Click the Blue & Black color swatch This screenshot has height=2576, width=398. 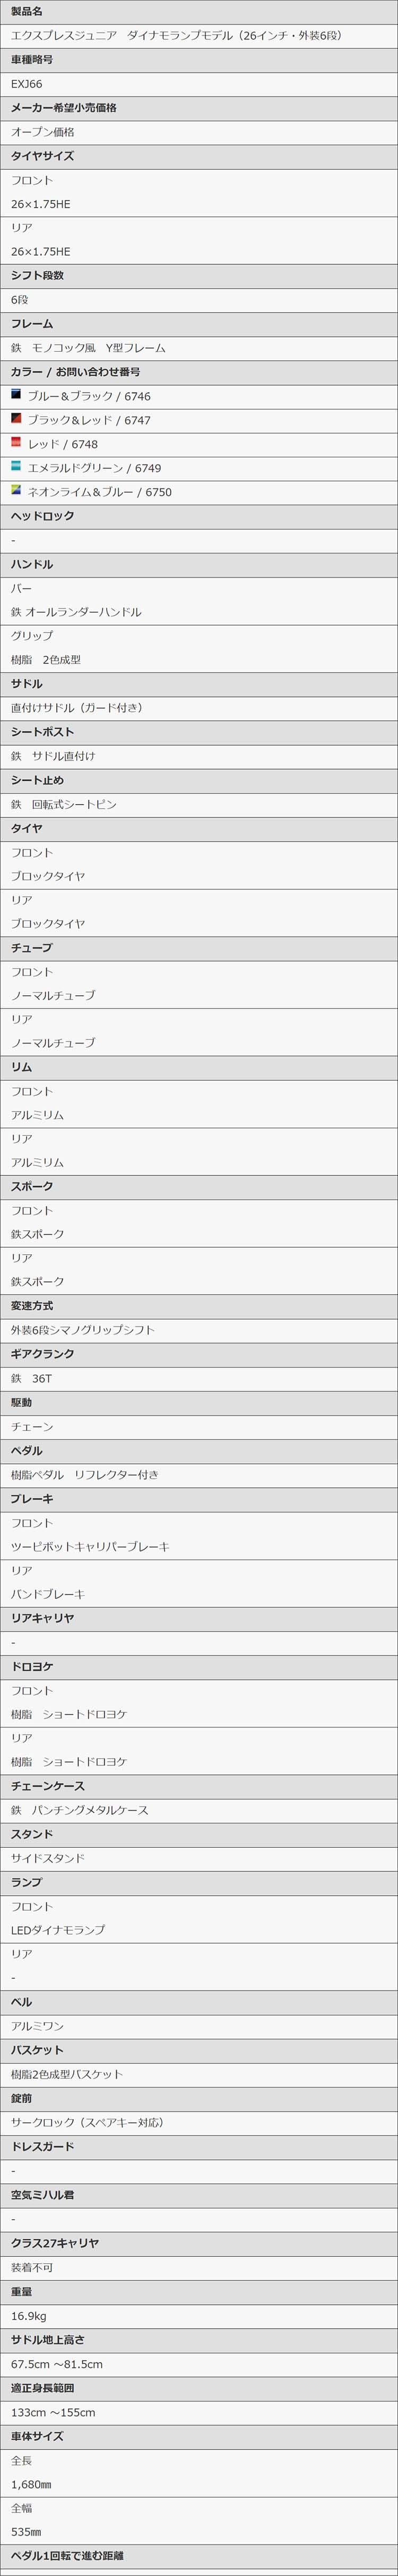coord(16,395)
